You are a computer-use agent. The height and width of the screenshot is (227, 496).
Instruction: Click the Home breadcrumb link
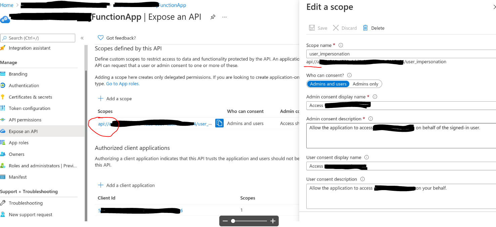pyautogui.click(x=7, y=5)
